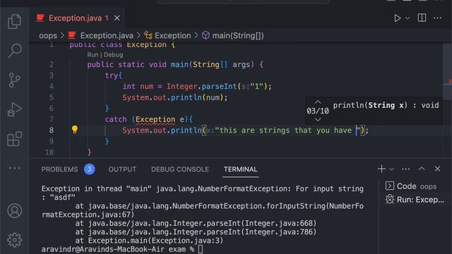Click Exception.java in the breadcrumb
452x254 pixels.
(x=107, y=36)
